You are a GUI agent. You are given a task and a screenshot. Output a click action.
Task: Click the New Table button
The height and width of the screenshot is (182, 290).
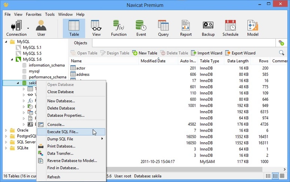tap(145, 53)
